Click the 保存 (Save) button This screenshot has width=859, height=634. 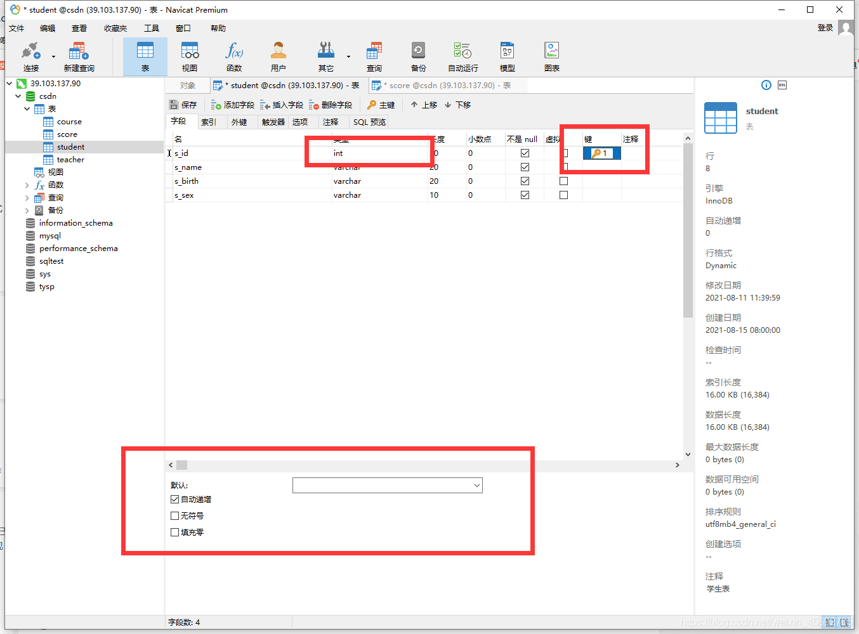(183, 105)
